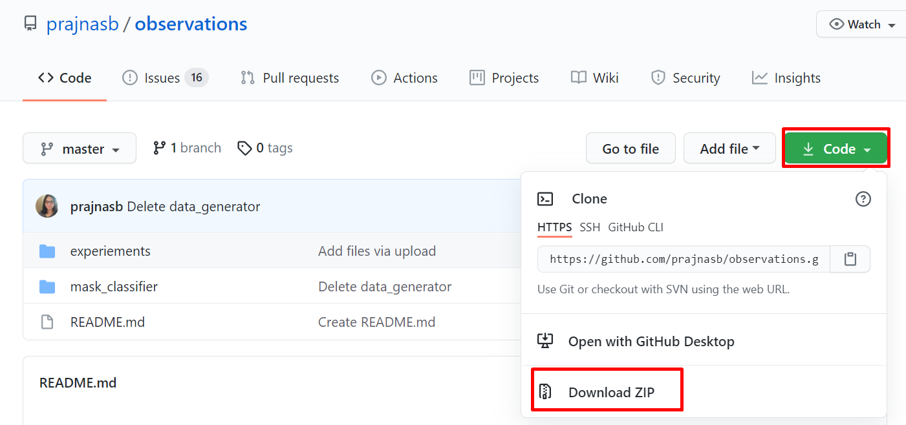The height and width of the screenshot is (425, 906).
Task: Open the Clone help question mark icon
Action: pyautogui.click(x=863, y=199)
